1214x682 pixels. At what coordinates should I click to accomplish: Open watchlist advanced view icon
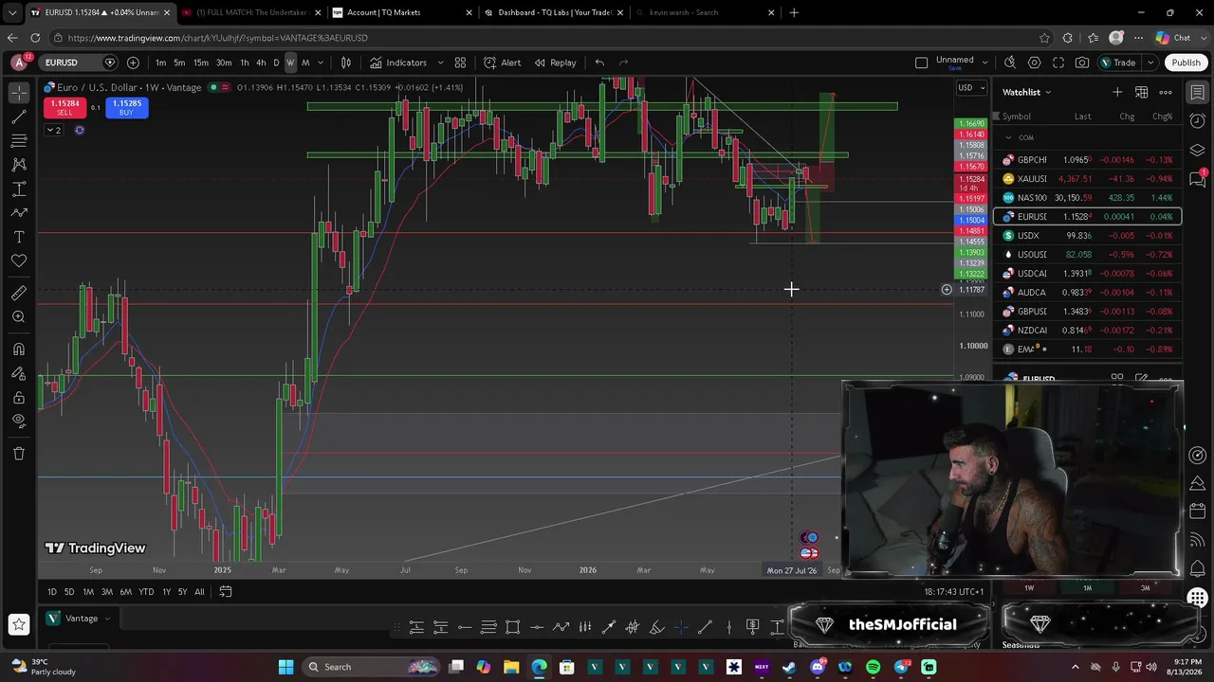tap(1142, 92)
